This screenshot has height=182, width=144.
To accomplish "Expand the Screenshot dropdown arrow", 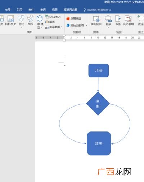I will click(62, 27).
